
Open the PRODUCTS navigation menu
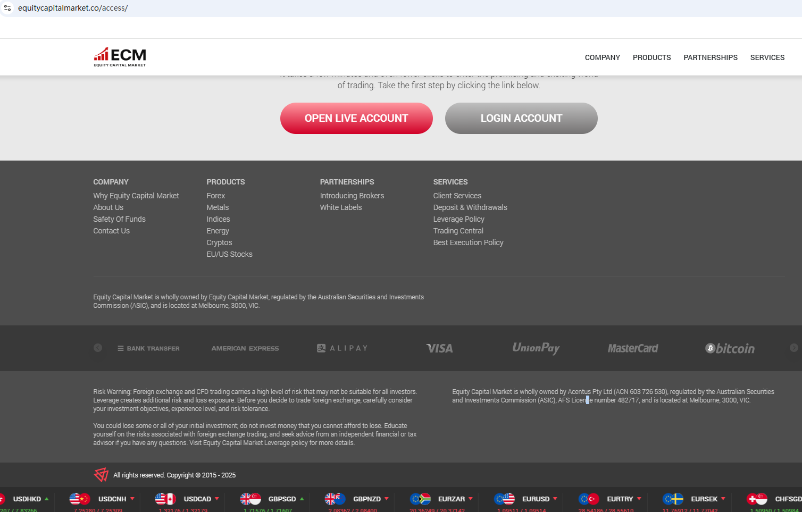(x=651, y=57)
